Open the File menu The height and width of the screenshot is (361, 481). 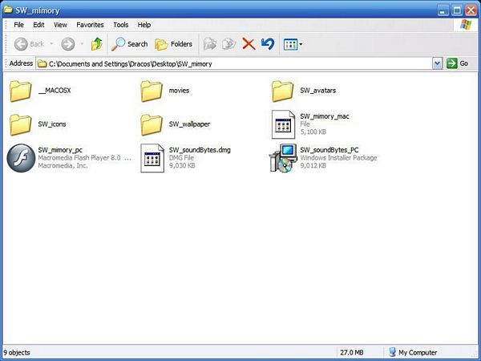pyautogui.click(x=18, y=25)
